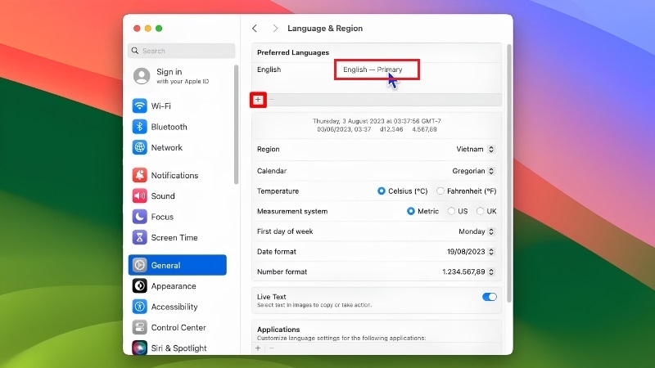This screenshot has height=368, width=655.
Task: Open the Appearance icon in sidebar
Action: [x=139, y=285]
